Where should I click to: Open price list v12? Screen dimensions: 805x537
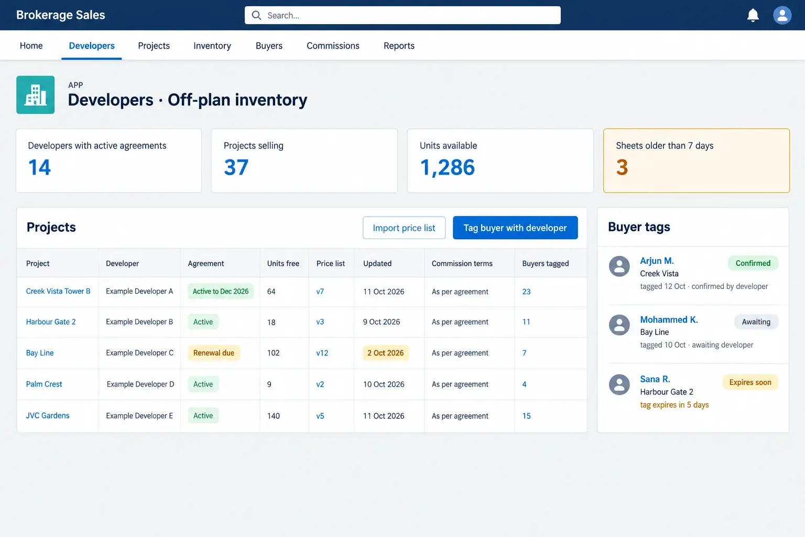coord(322,353)
